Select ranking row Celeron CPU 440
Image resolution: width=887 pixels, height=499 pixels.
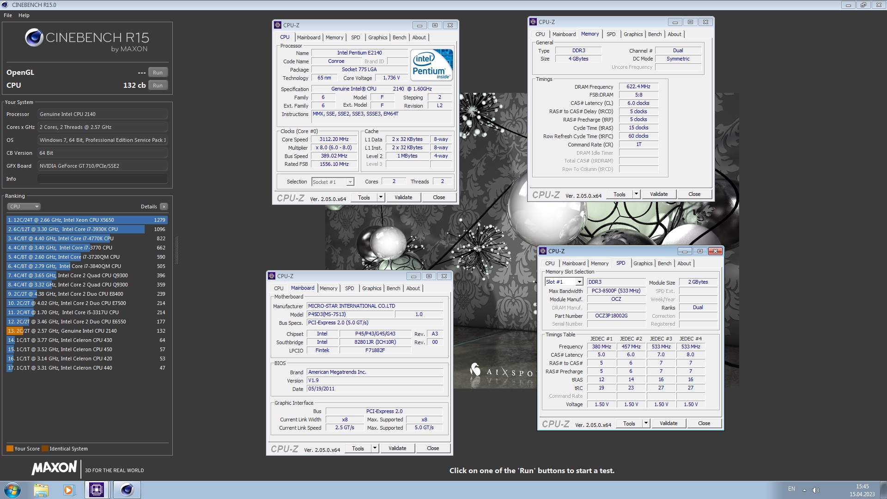point(87,368)
